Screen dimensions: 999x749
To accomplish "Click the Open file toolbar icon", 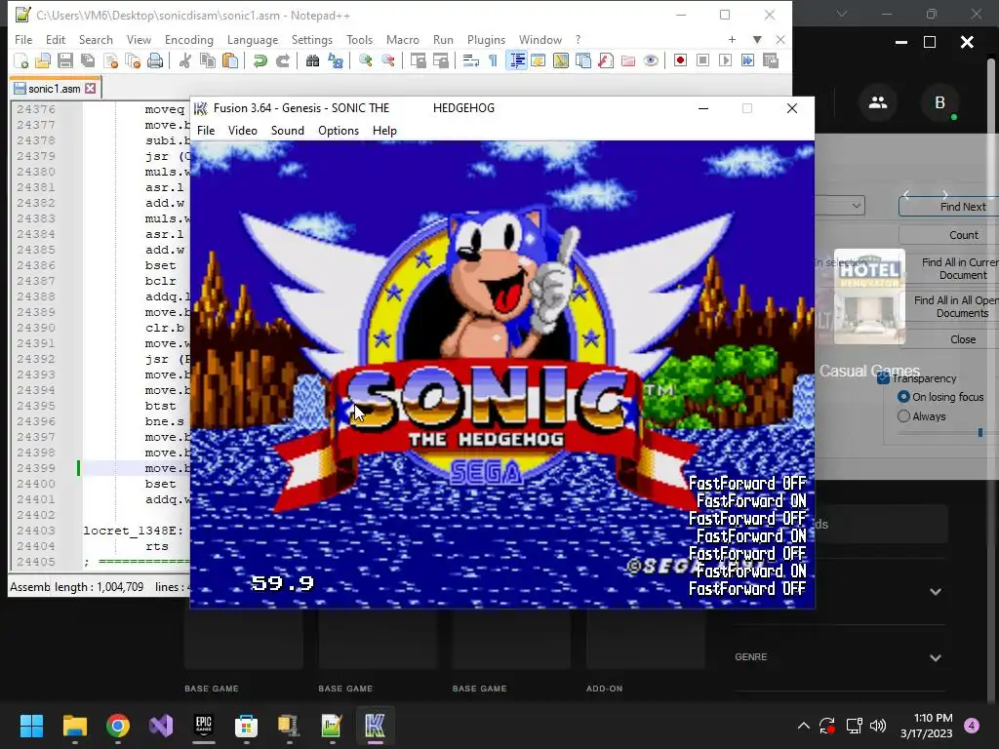I will tap(43, 60).
